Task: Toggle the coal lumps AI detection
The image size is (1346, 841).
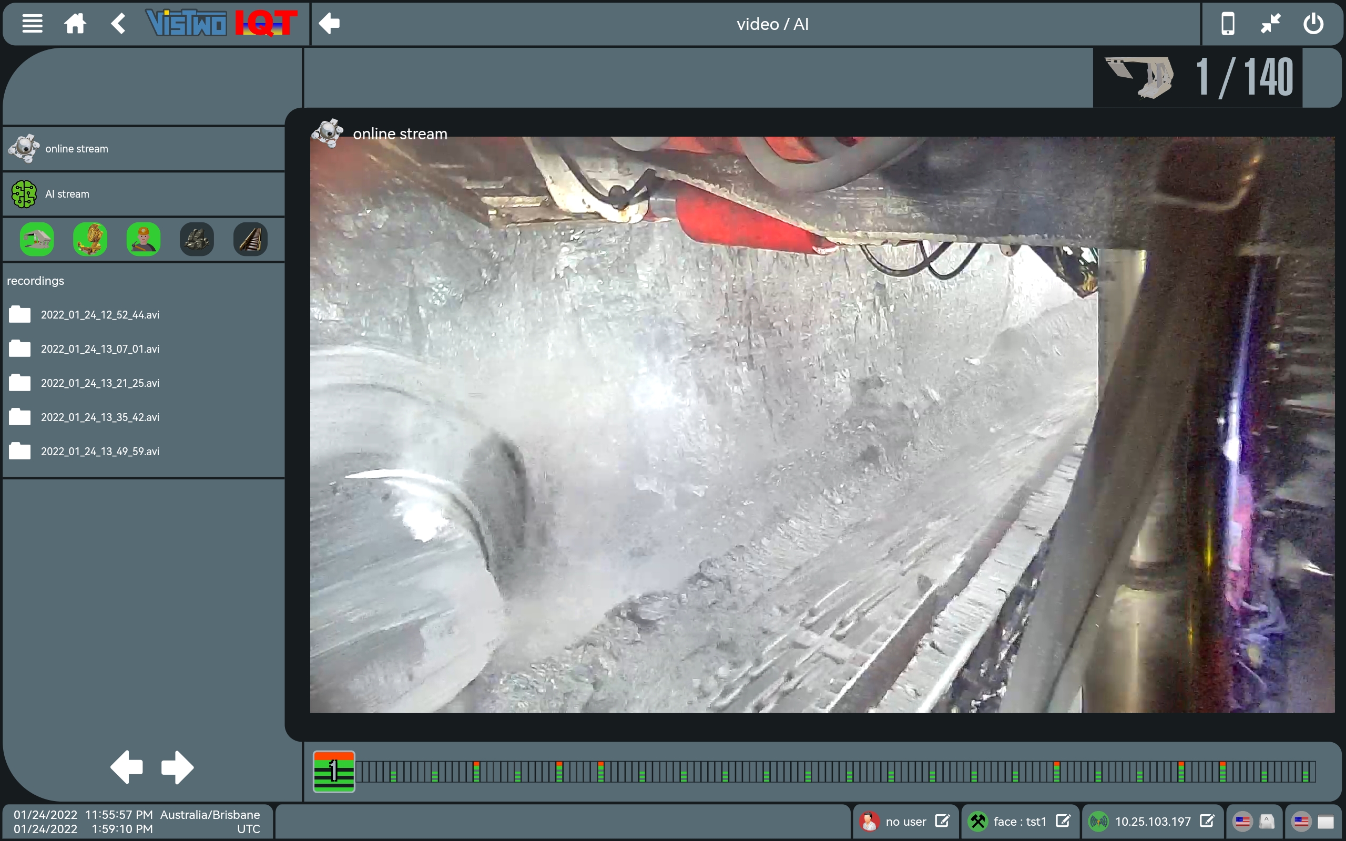Action: click(x=197, y=240)
